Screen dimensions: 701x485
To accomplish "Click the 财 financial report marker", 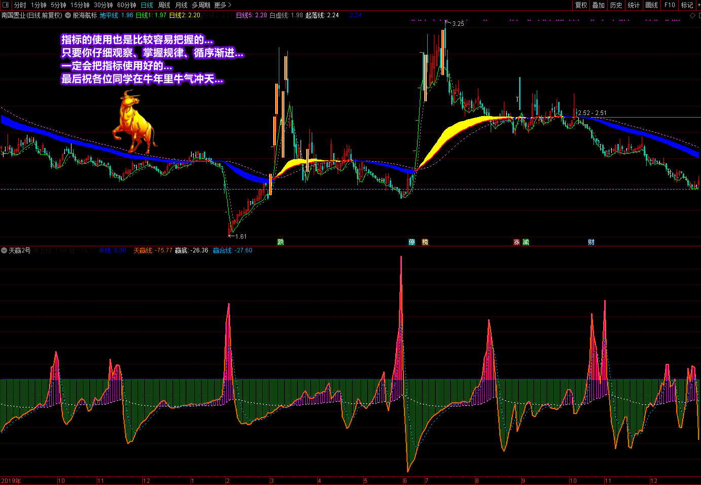I will [591, 242].
